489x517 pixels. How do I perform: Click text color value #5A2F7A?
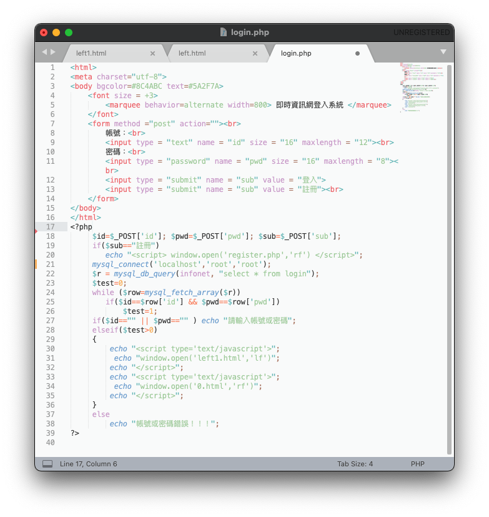coord(204,86)
